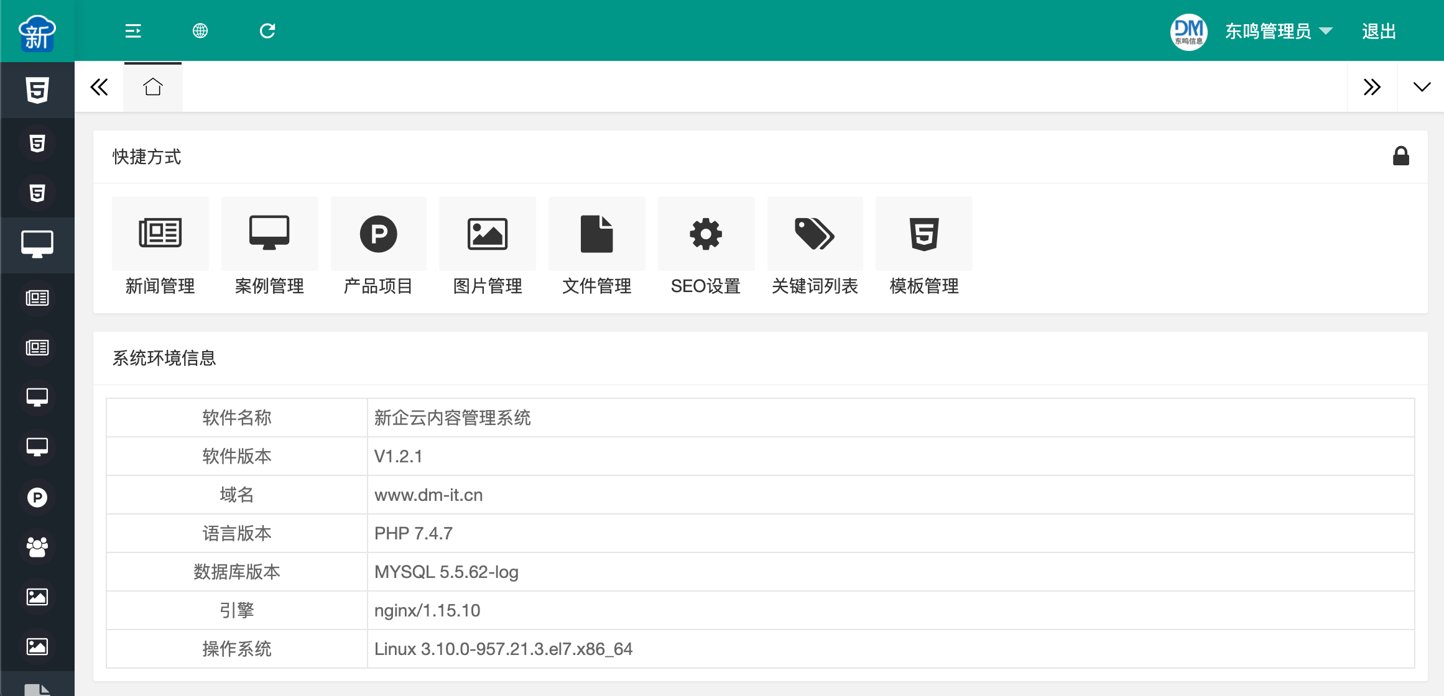Open the 产品项目 shortcut icon
The image size is (1444, 696).
tap(378, 234)
